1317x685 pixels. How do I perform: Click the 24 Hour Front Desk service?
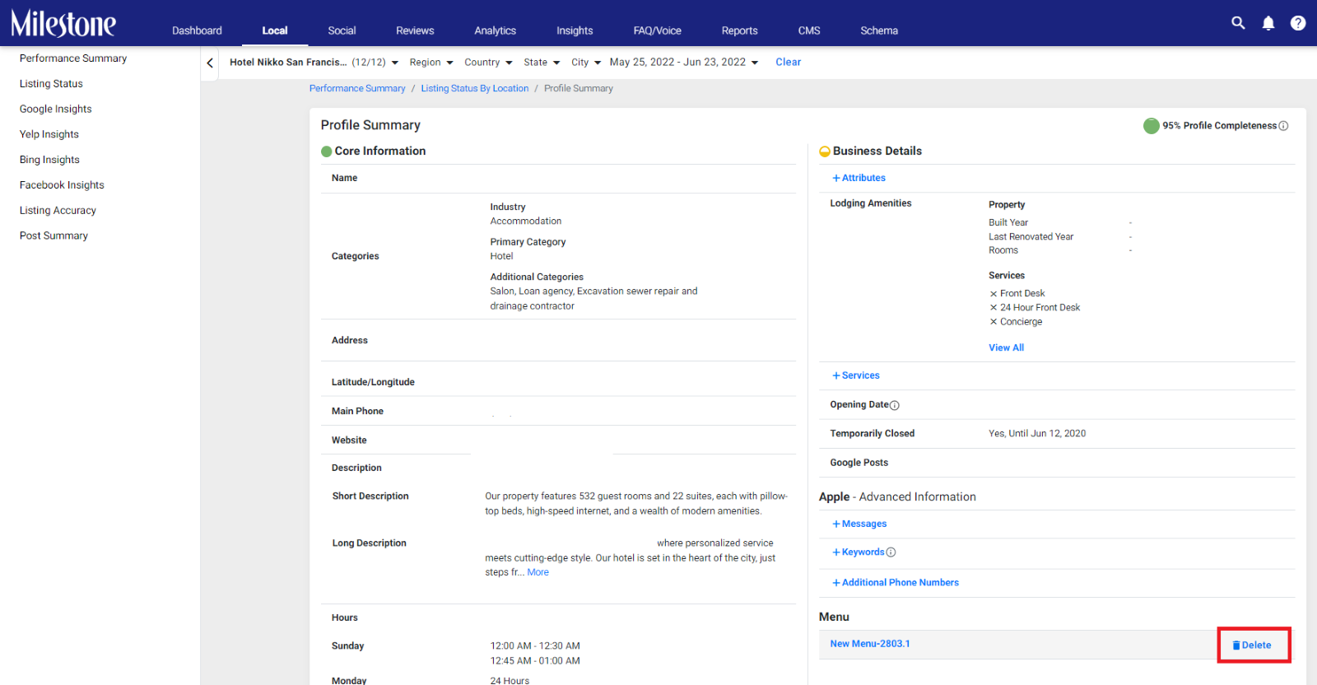1035,308
